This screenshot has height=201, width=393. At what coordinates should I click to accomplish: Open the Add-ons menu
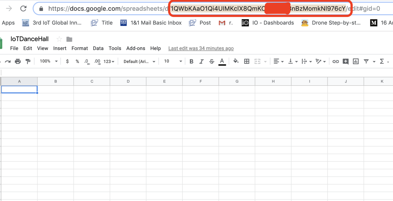(x=136, y=48)
